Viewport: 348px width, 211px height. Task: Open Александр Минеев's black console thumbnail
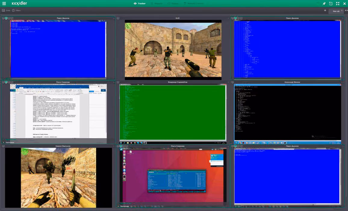pyautogui.click(x=287, y=113)
